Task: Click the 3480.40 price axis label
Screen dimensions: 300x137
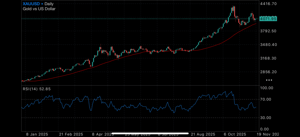Action: [x=269, y=45]
